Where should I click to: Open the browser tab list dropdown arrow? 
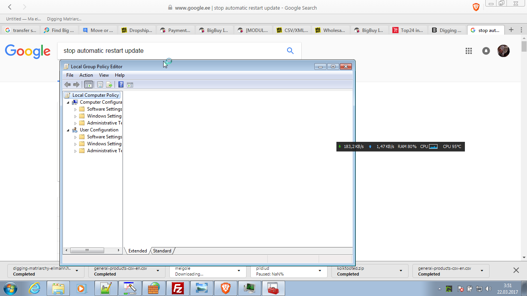pyautogui.click(x=521, y=30)
